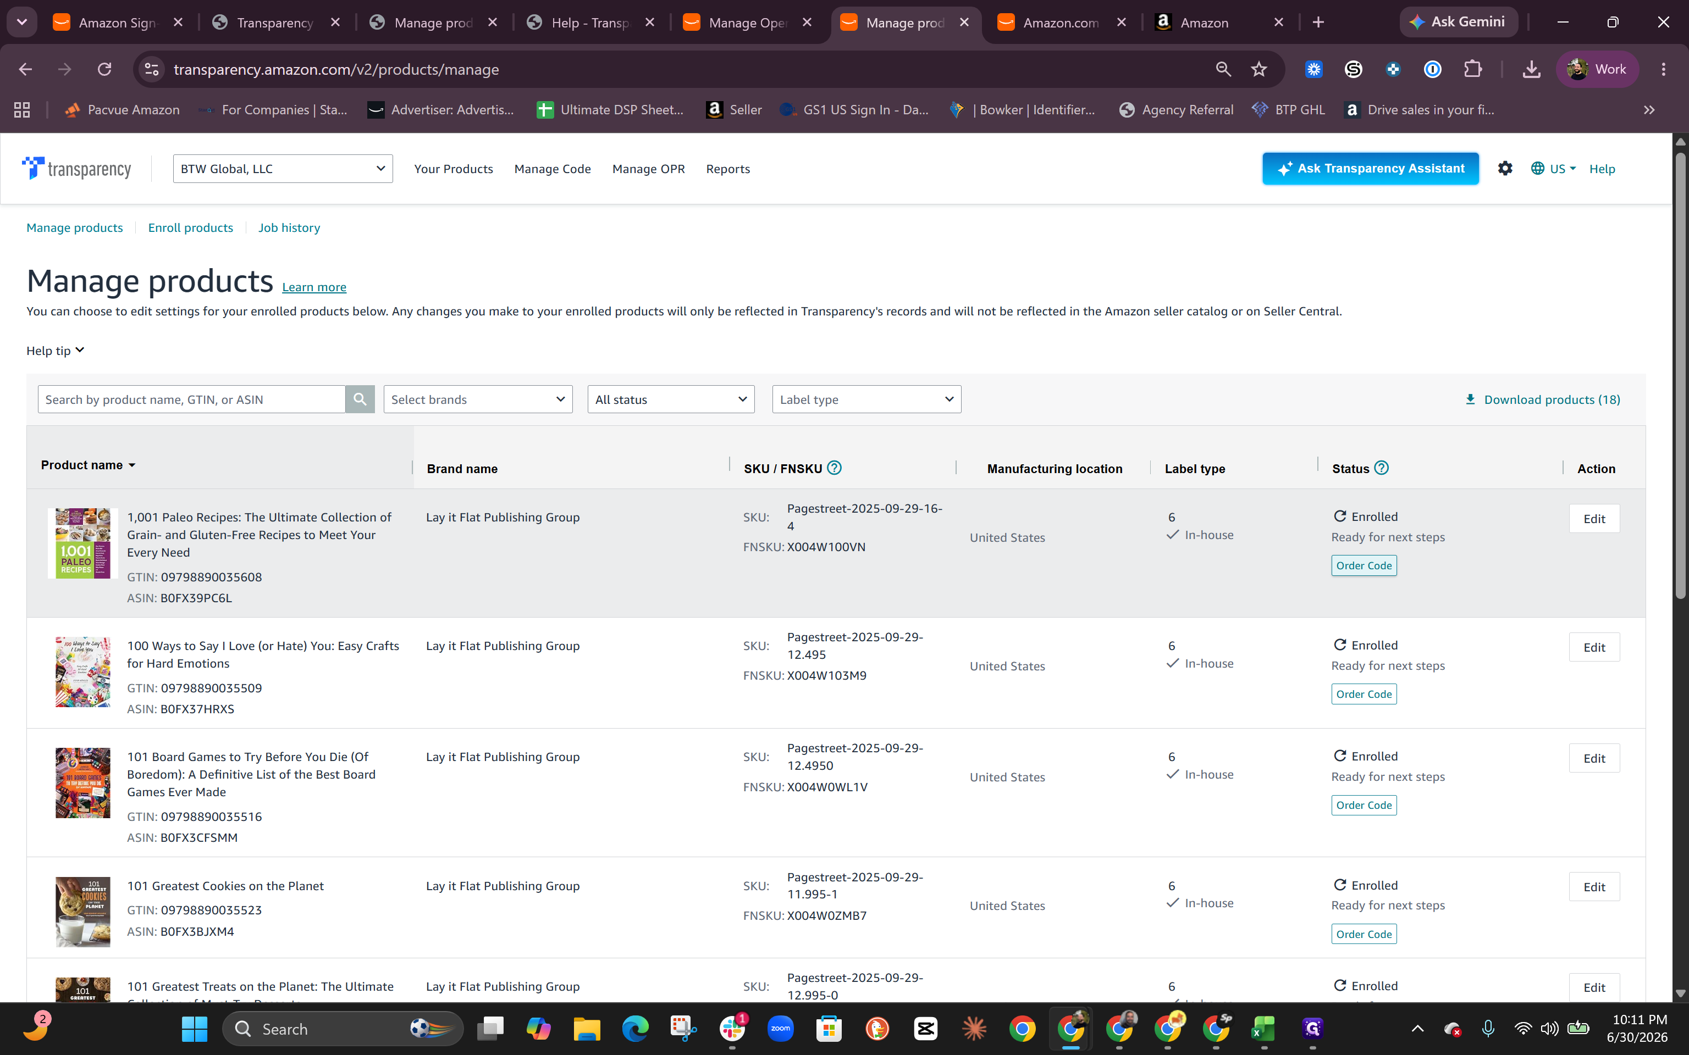1689x1055 pixels.
Task: Switch to Help - Transparency browser tab
Action: click(590, 23)
